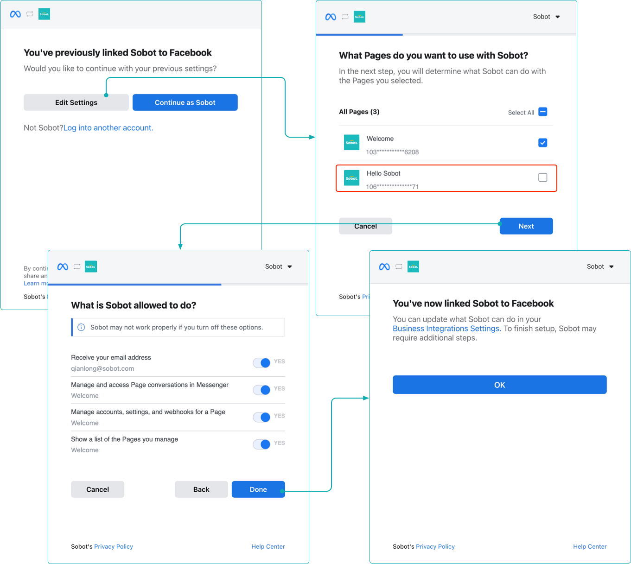
Task: Click the link-arrows icon in the 'now linked' dialog header
Action: [399, 267]
